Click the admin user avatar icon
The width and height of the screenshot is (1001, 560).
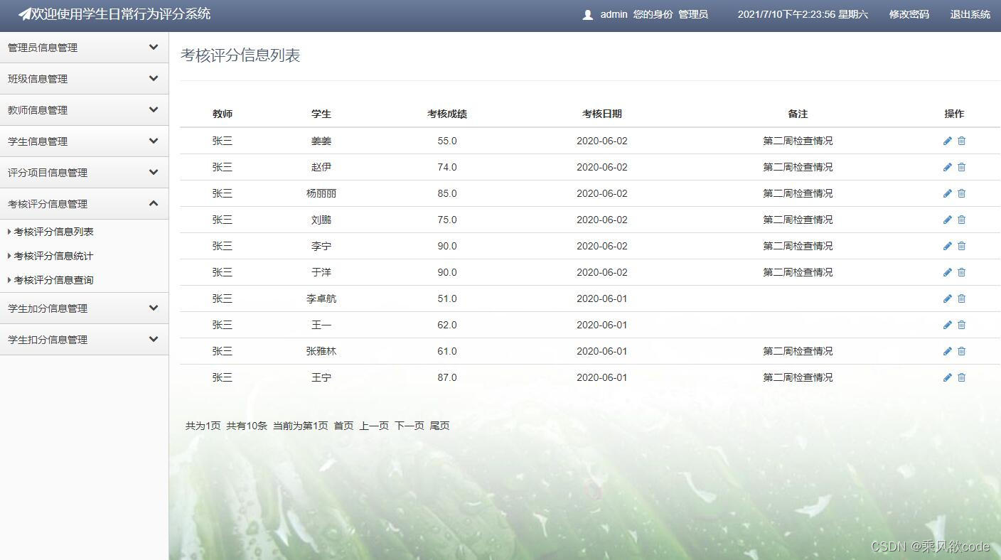click(x=587, y=14)
